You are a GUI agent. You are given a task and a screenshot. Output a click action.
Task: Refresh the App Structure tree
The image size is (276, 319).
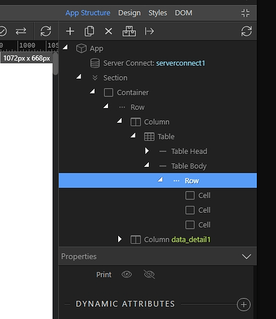247,31
